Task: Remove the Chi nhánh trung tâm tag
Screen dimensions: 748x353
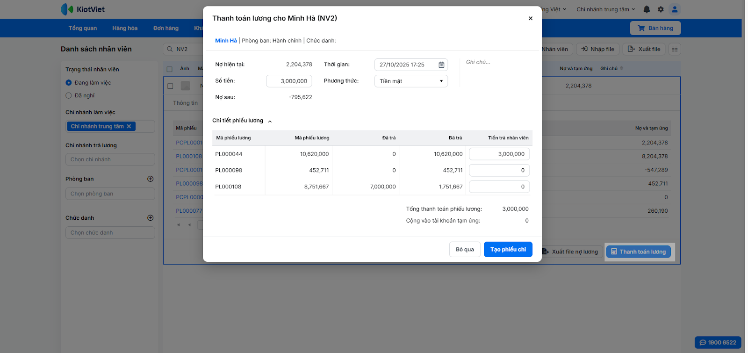Action: tap(129, 126)
